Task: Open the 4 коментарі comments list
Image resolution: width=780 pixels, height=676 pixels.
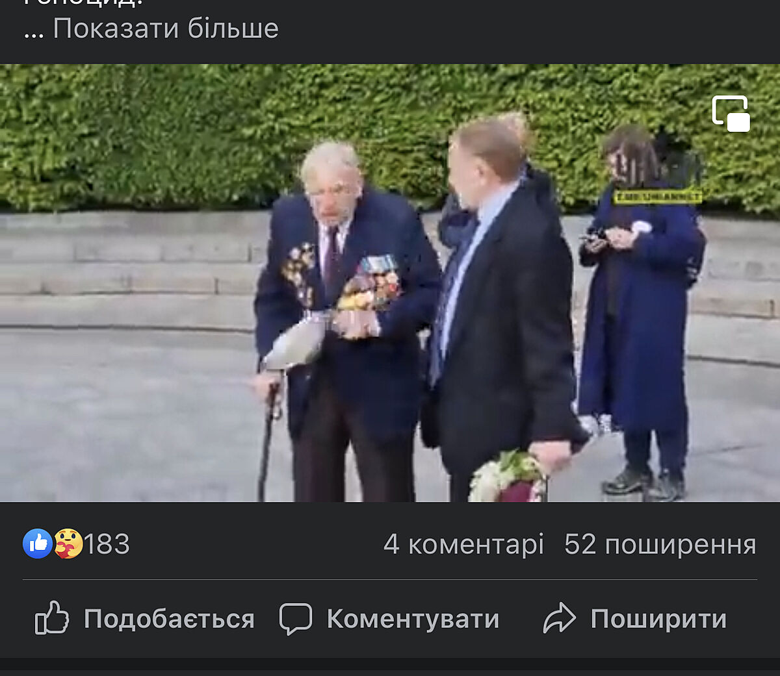Action: coord(463,544)
